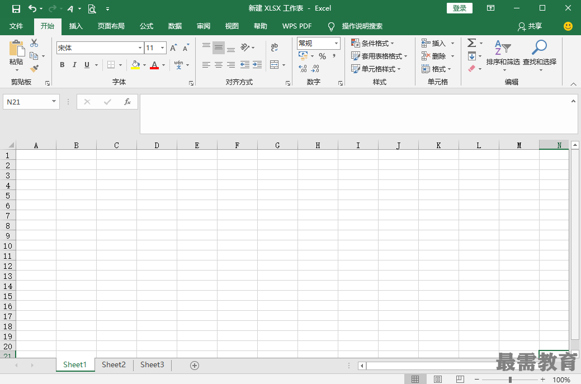Switch to 数据 ribbon tab
The width and height of the screenshot is (581, 384).
[x=175, y=26]
